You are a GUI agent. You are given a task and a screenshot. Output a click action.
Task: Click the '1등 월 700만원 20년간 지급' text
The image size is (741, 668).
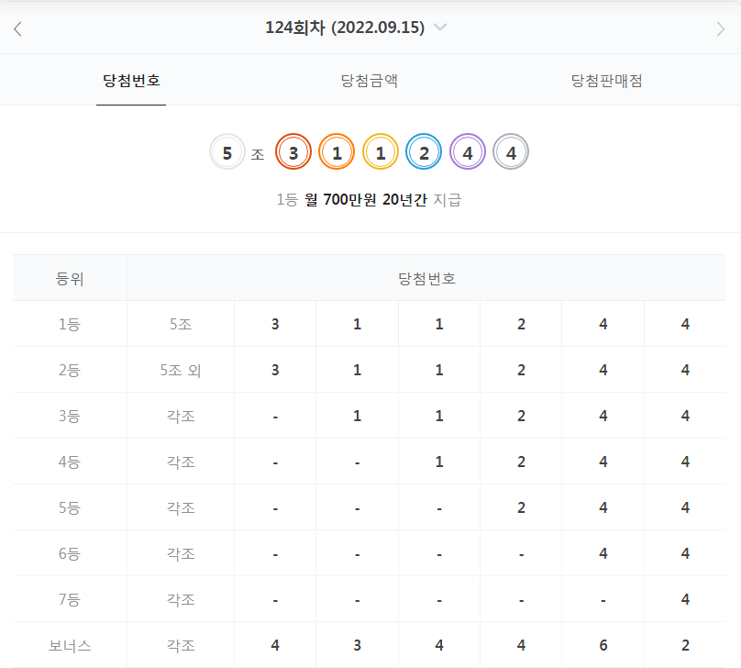369,199
